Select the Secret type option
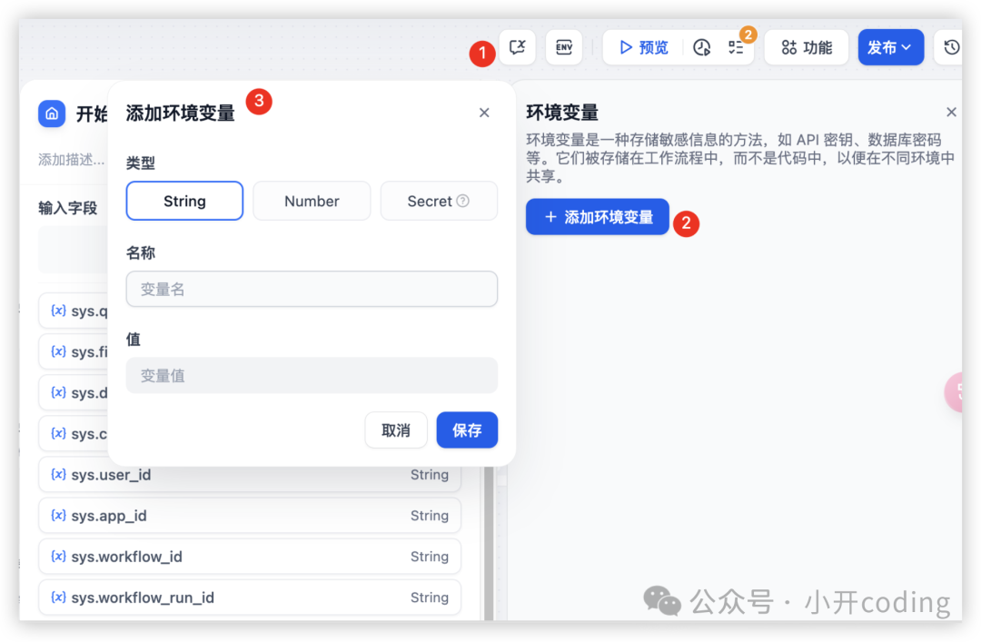981x642 pixels. pos(439,201)
